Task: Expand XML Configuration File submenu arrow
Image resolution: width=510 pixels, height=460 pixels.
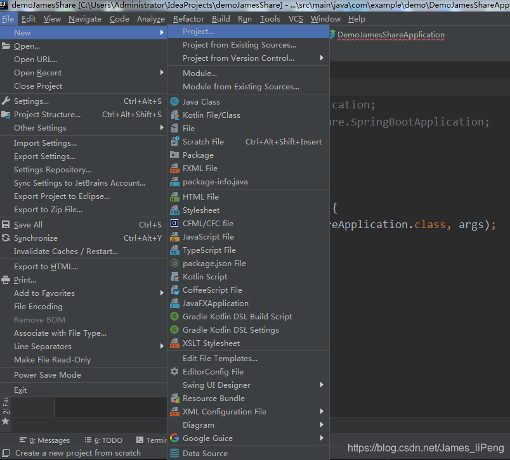Action: point(322,412)
